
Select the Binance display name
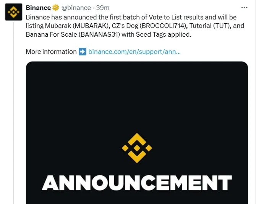pyautogui.click(x=38, y=8)
